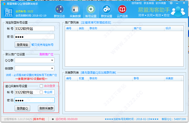Click 推广群列表 编号 column header
Viewport: 189px width, 123px height.
pos(71,28)
